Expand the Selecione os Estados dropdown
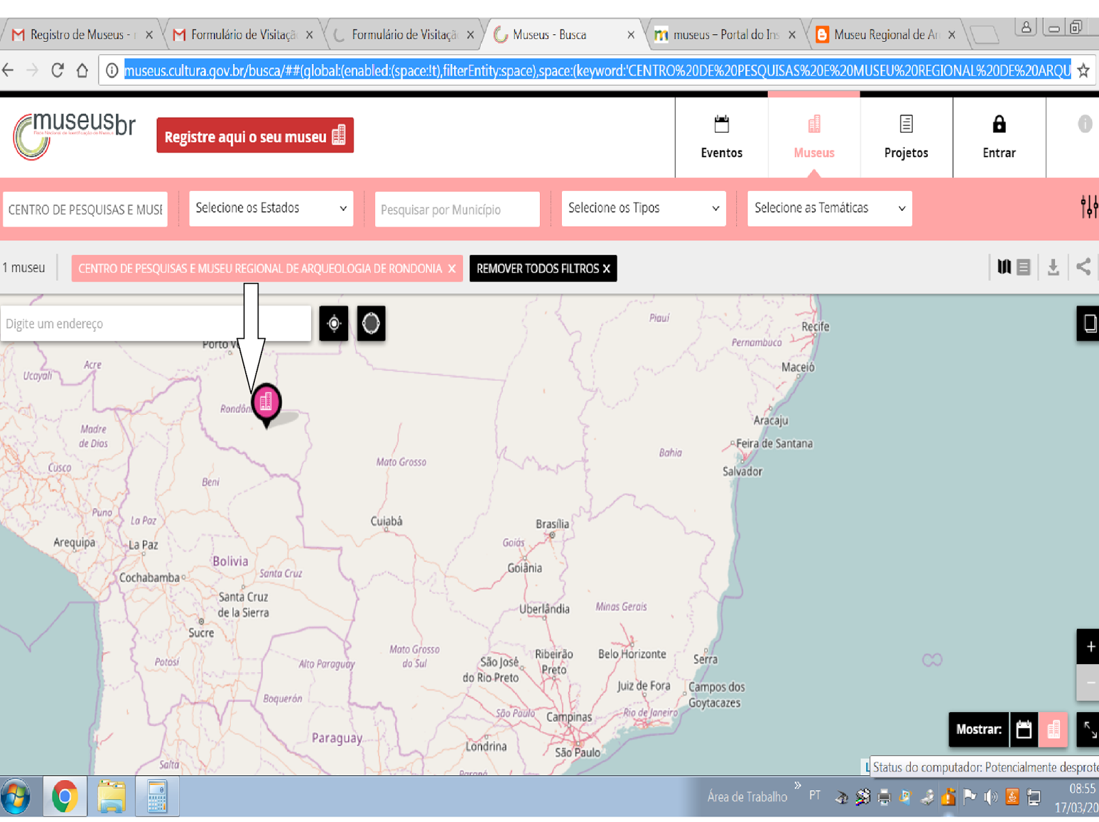 pos(271,208)
